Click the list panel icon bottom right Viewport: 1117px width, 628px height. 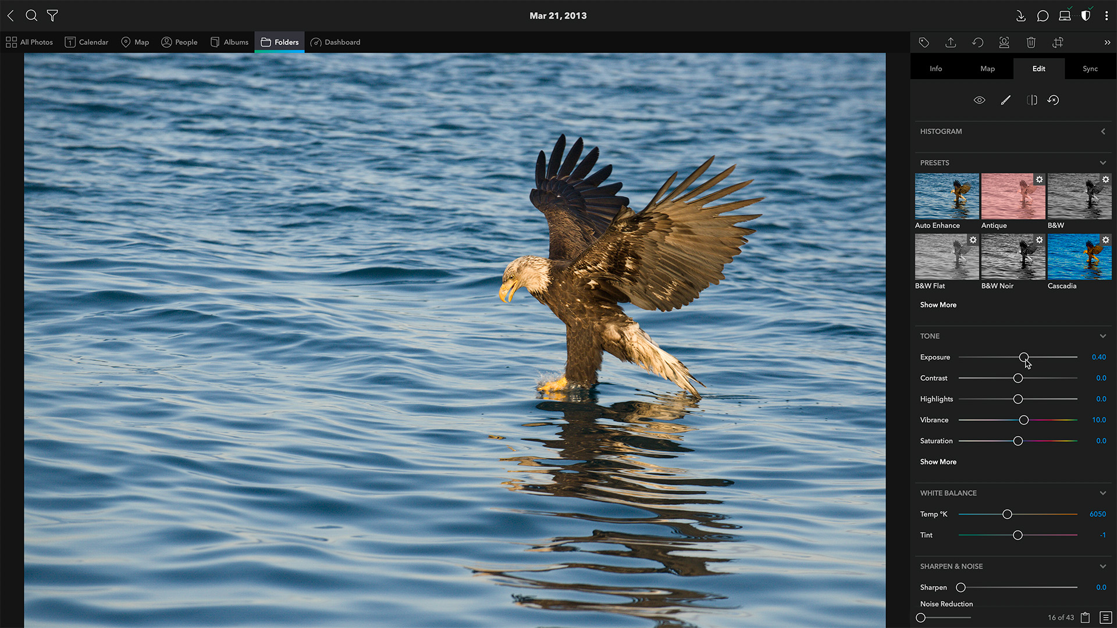point(1106,618)
